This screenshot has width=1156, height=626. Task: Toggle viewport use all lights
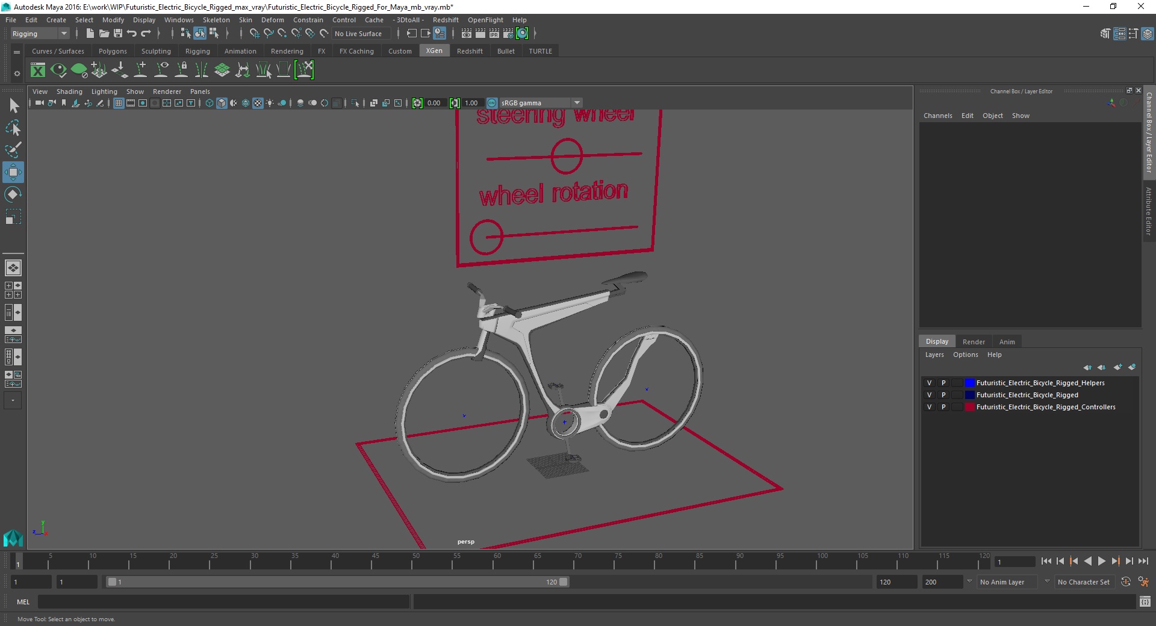coord(270,103)
